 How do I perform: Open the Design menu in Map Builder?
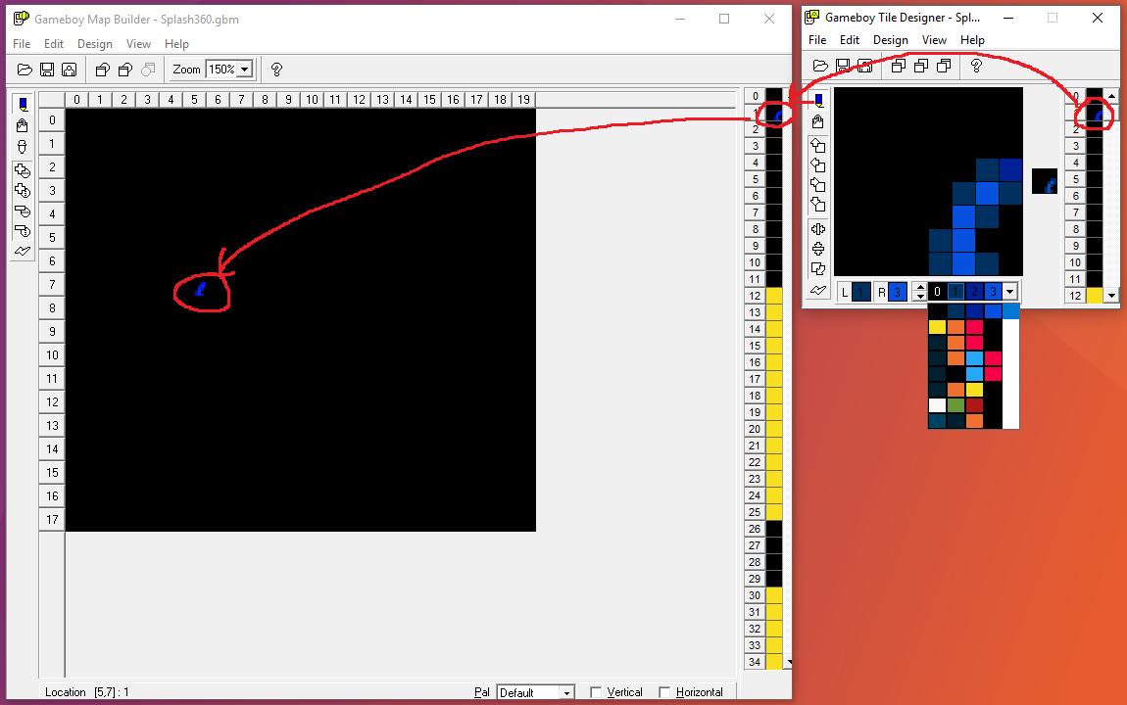pos(95,44)
